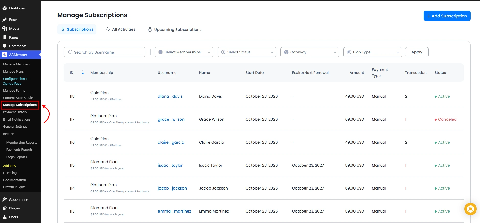Switch to Upcoming Subscriptions tab
This screenshot has height=223, width=480.
(175, 30)
